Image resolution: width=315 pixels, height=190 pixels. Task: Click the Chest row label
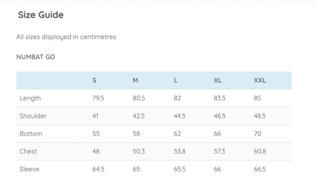28,151
